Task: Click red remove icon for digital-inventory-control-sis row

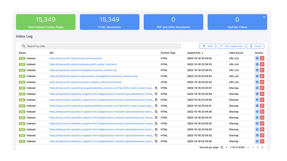Action: (x=262, y=70)
